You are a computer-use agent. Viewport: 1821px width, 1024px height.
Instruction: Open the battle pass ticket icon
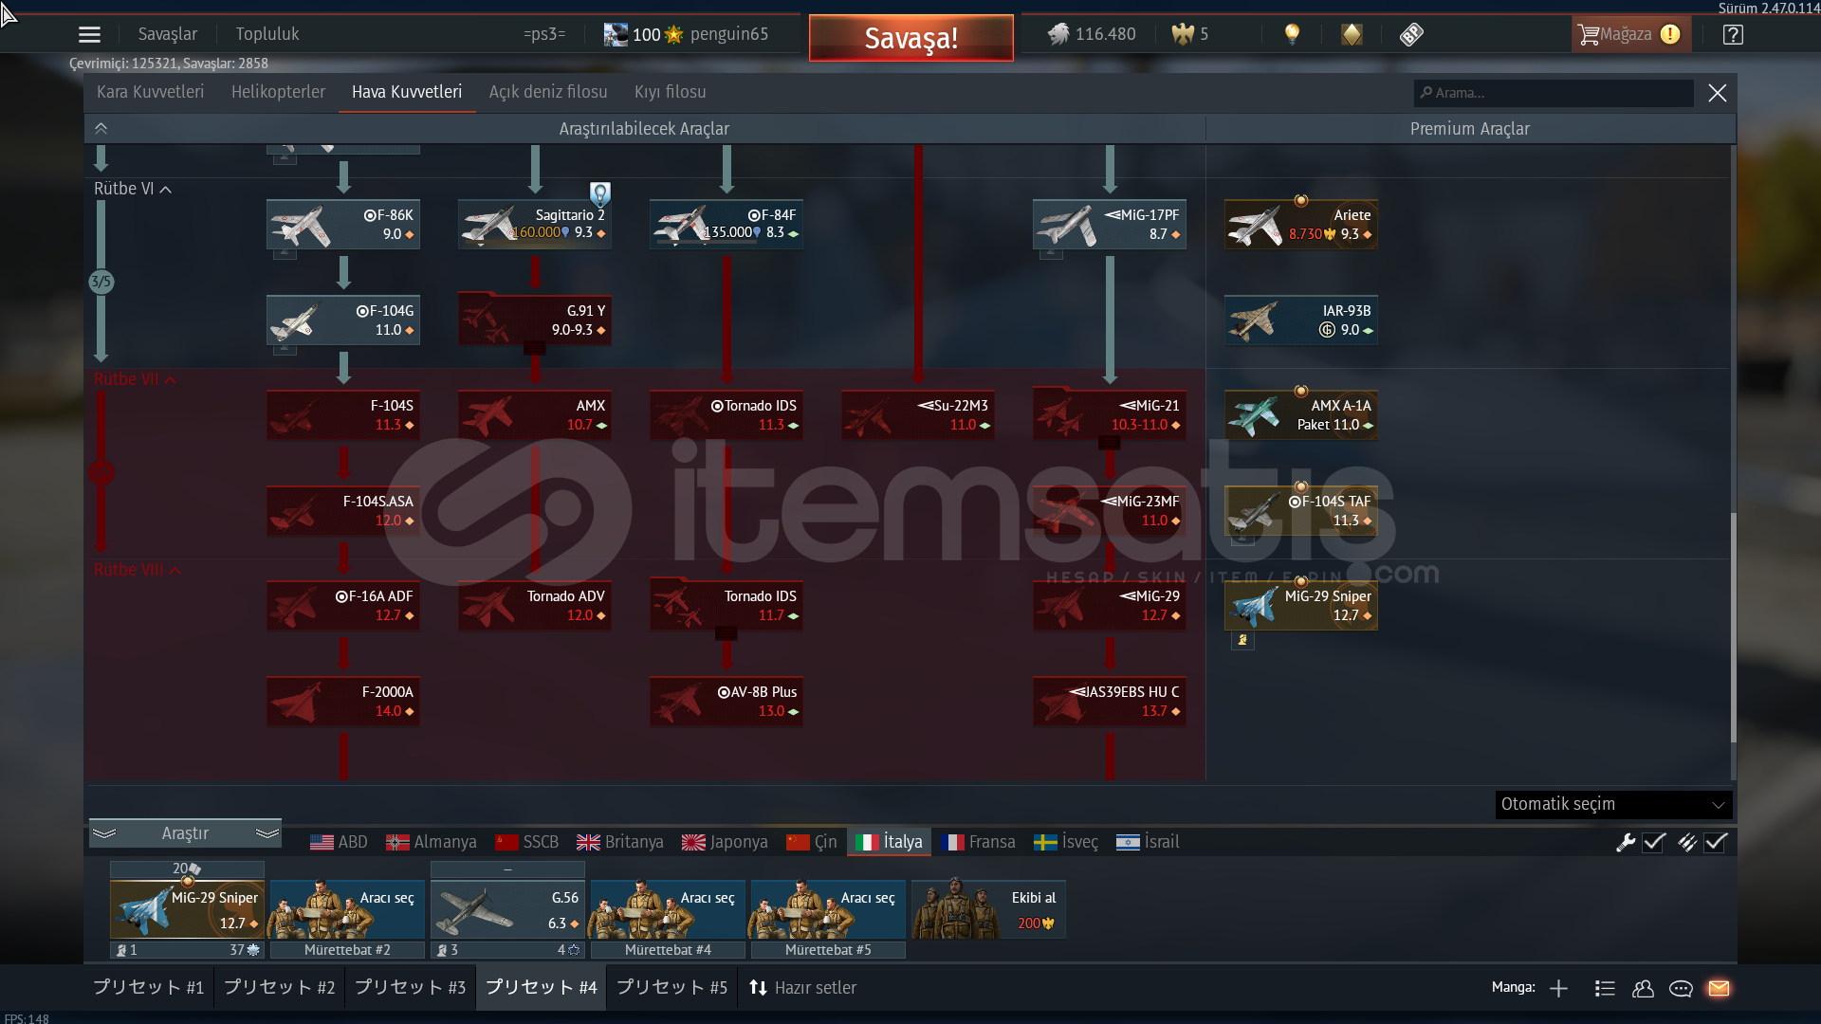click(1411, 34)
